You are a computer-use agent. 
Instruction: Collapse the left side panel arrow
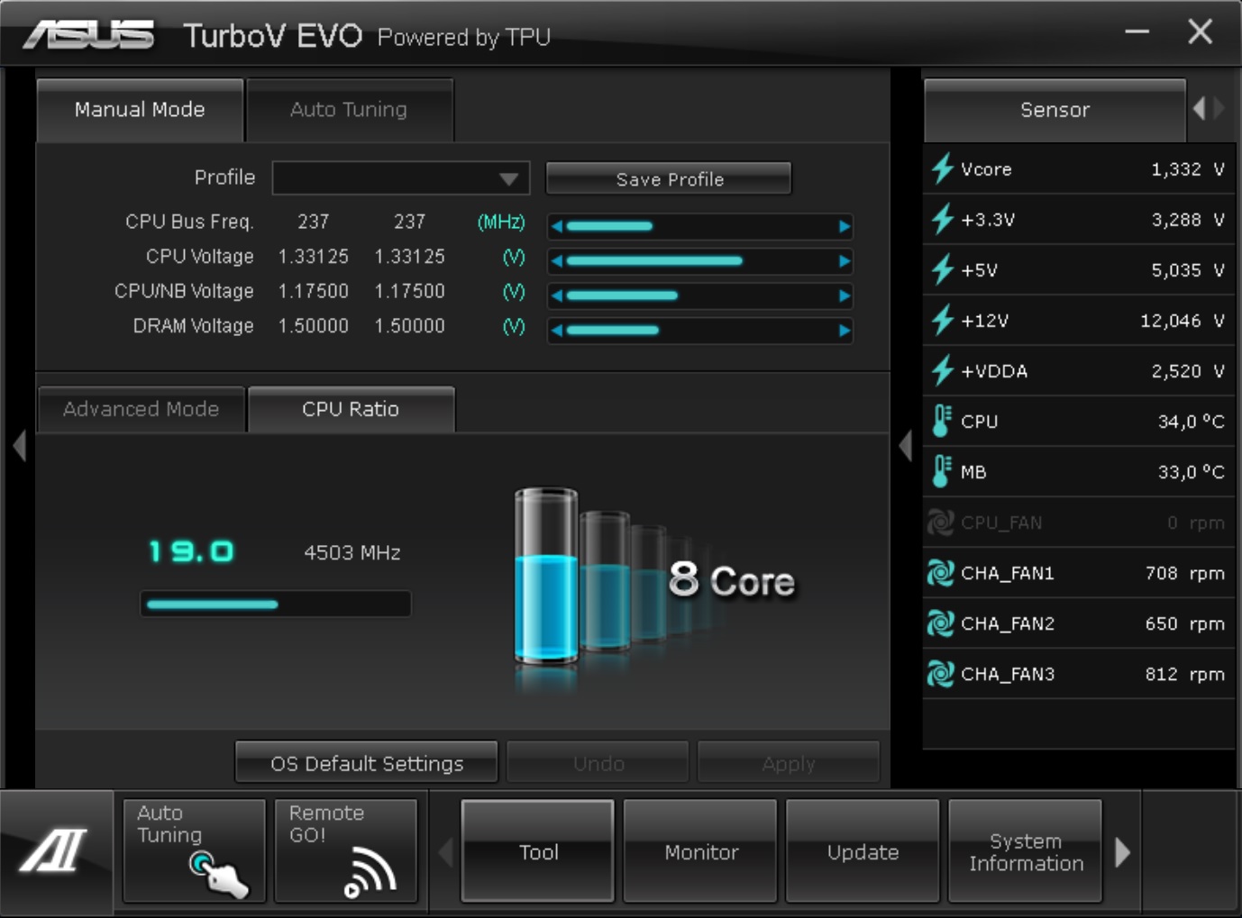(x=19, y=446)
